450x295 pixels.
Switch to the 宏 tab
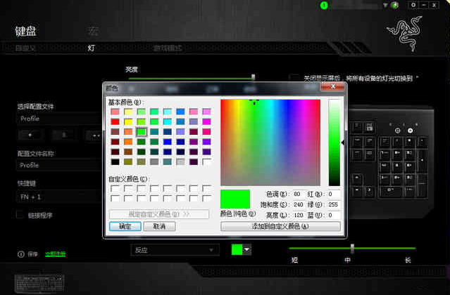point(93,32)
